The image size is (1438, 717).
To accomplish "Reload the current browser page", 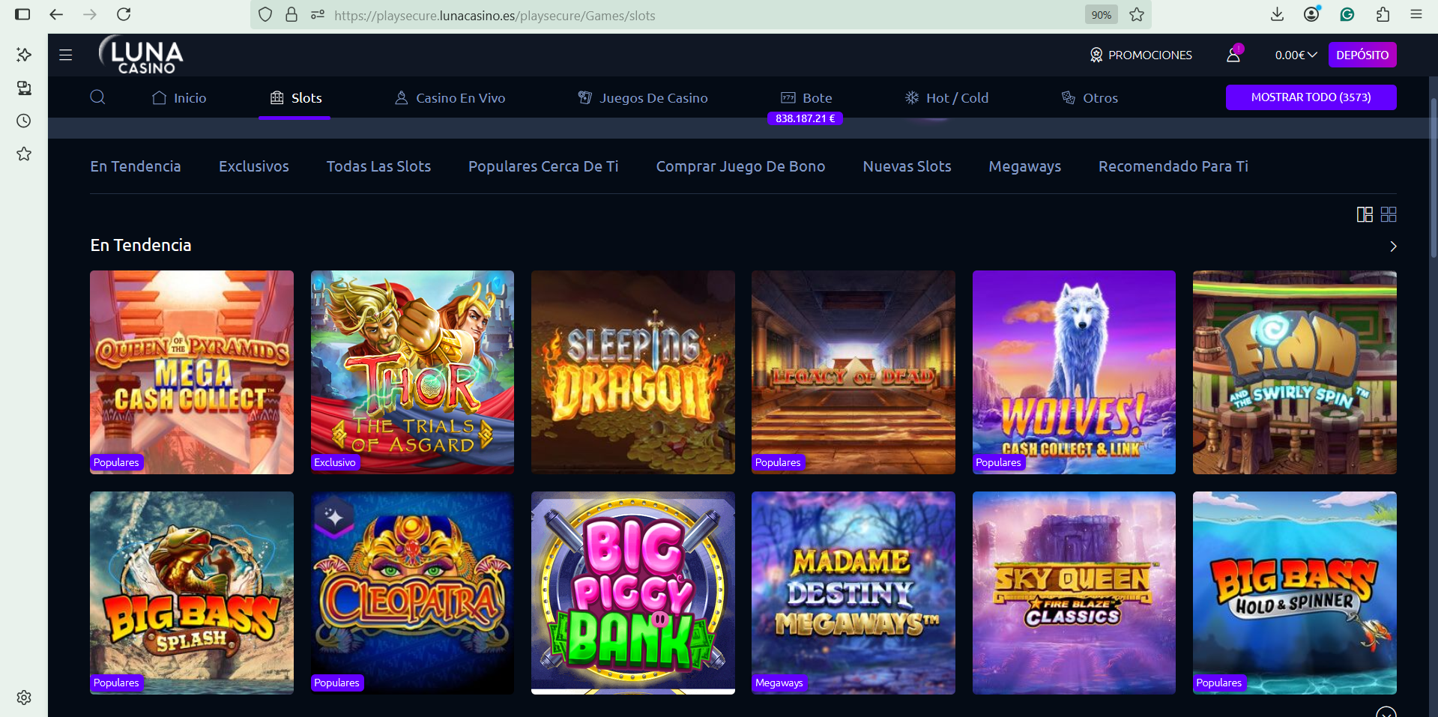I will pyautogui.click(x=124, y=14).
